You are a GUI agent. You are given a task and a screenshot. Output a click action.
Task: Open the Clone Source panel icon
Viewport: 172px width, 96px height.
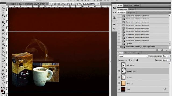coord(114,17)
